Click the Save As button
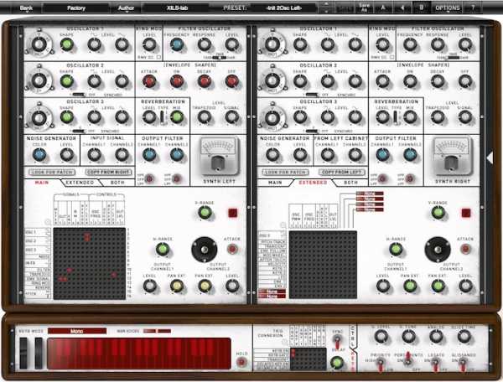Viewport: 503px width, 382px height. tap(364, 8)
